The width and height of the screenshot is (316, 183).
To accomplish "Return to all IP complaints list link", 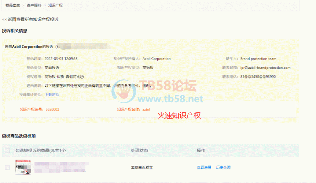I will click(30, 19).
